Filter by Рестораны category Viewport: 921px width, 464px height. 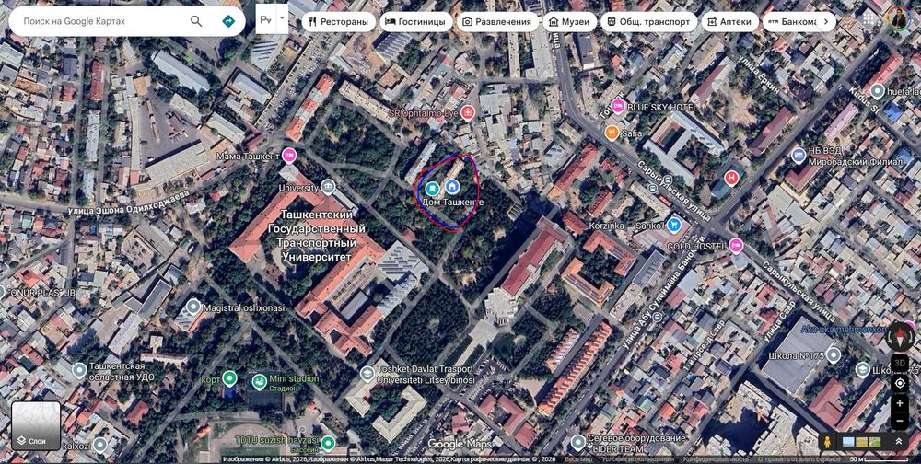(x=339, y=22)
